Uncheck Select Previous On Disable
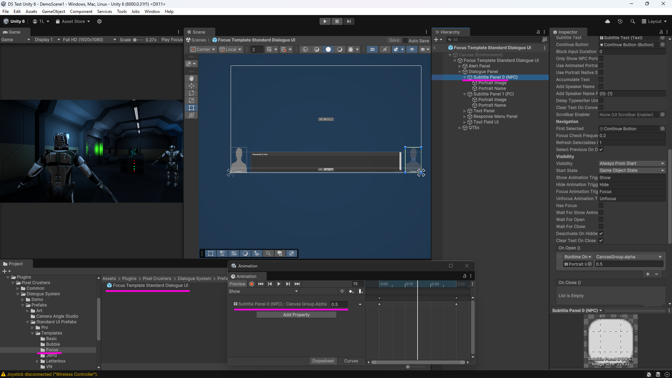 tap(601, 149)
